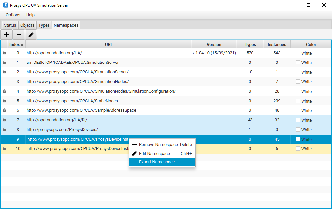The image size is (332, 209).
Task: Switch to the Types tab
Action: pyautogui.click(x=44, y=25)
